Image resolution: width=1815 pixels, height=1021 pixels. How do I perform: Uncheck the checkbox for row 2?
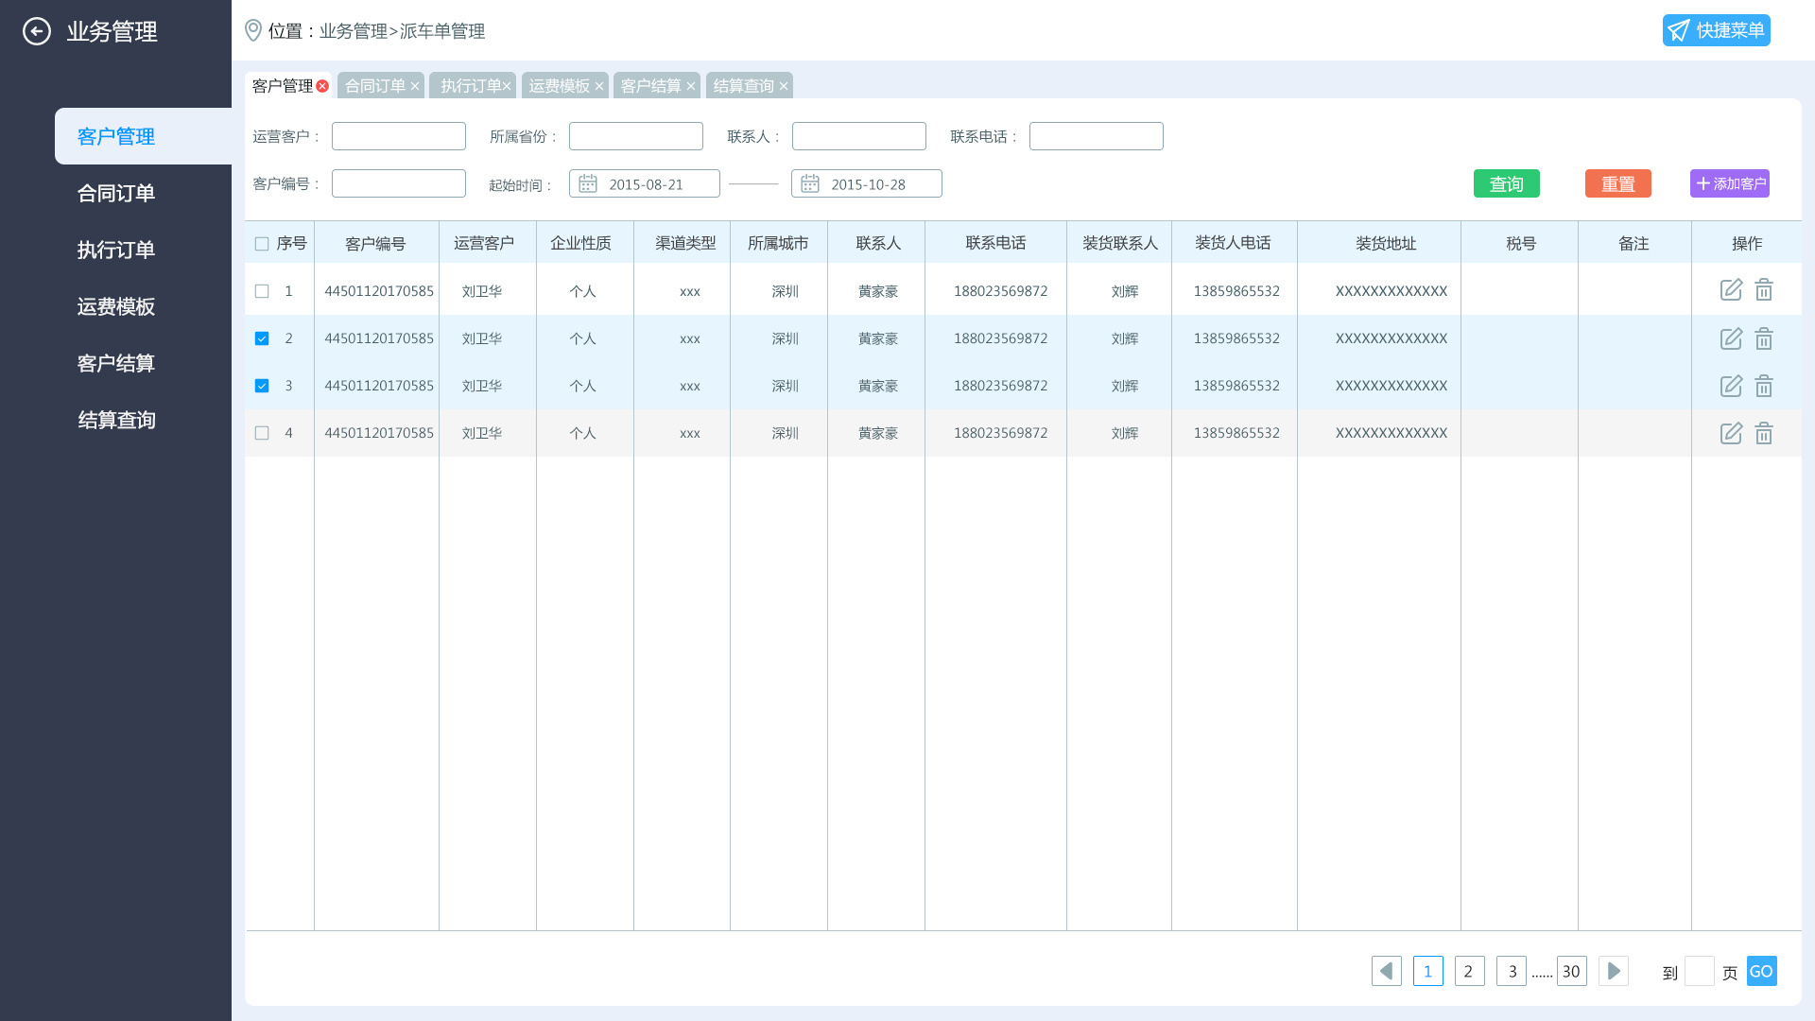[x=262, y=338]
